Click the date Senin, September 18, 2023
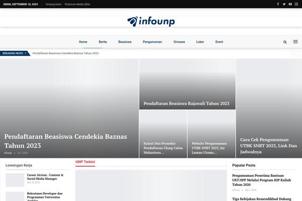 click(21, 4)
